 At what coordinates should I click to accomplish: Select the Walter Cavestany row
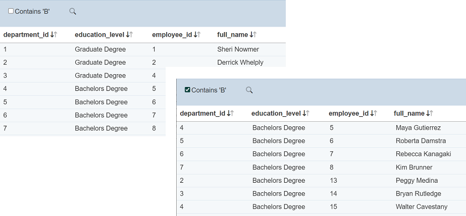point(321,207)
